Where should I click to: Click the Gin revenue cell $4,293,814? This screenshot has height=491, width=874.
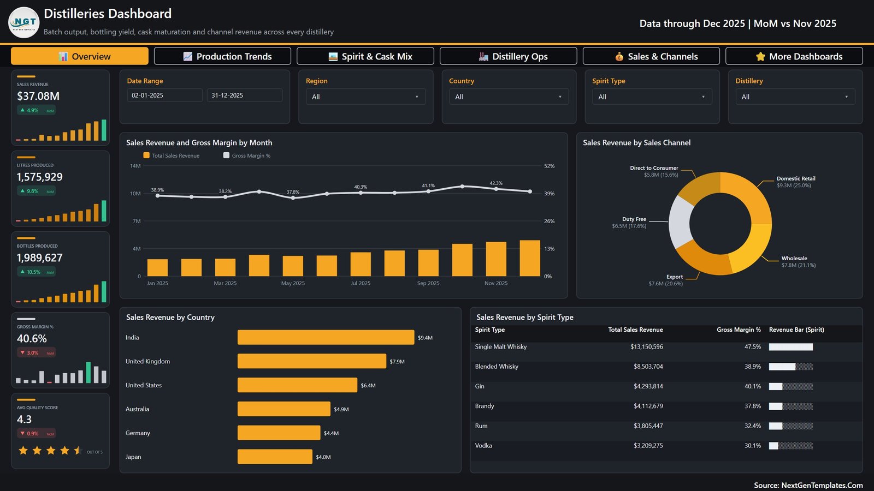[x=648, y=386]
